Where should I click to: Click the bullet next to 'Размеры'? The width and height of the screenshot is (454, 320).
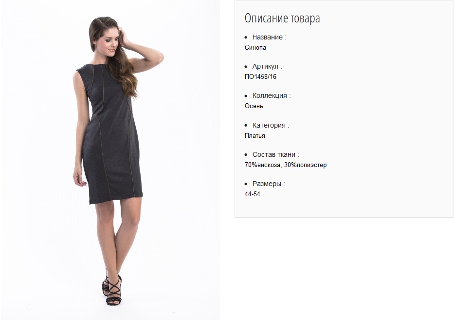(x=246, y=184)
